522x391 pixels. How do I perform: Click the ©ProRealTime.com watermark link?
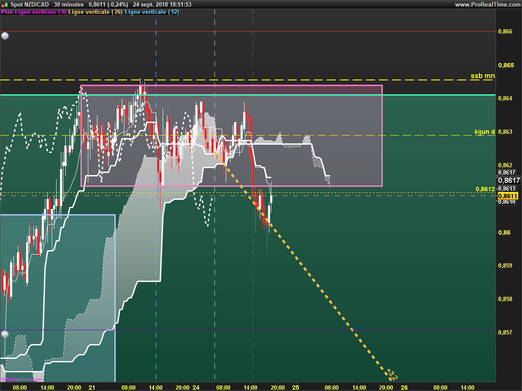coord(21,379)
